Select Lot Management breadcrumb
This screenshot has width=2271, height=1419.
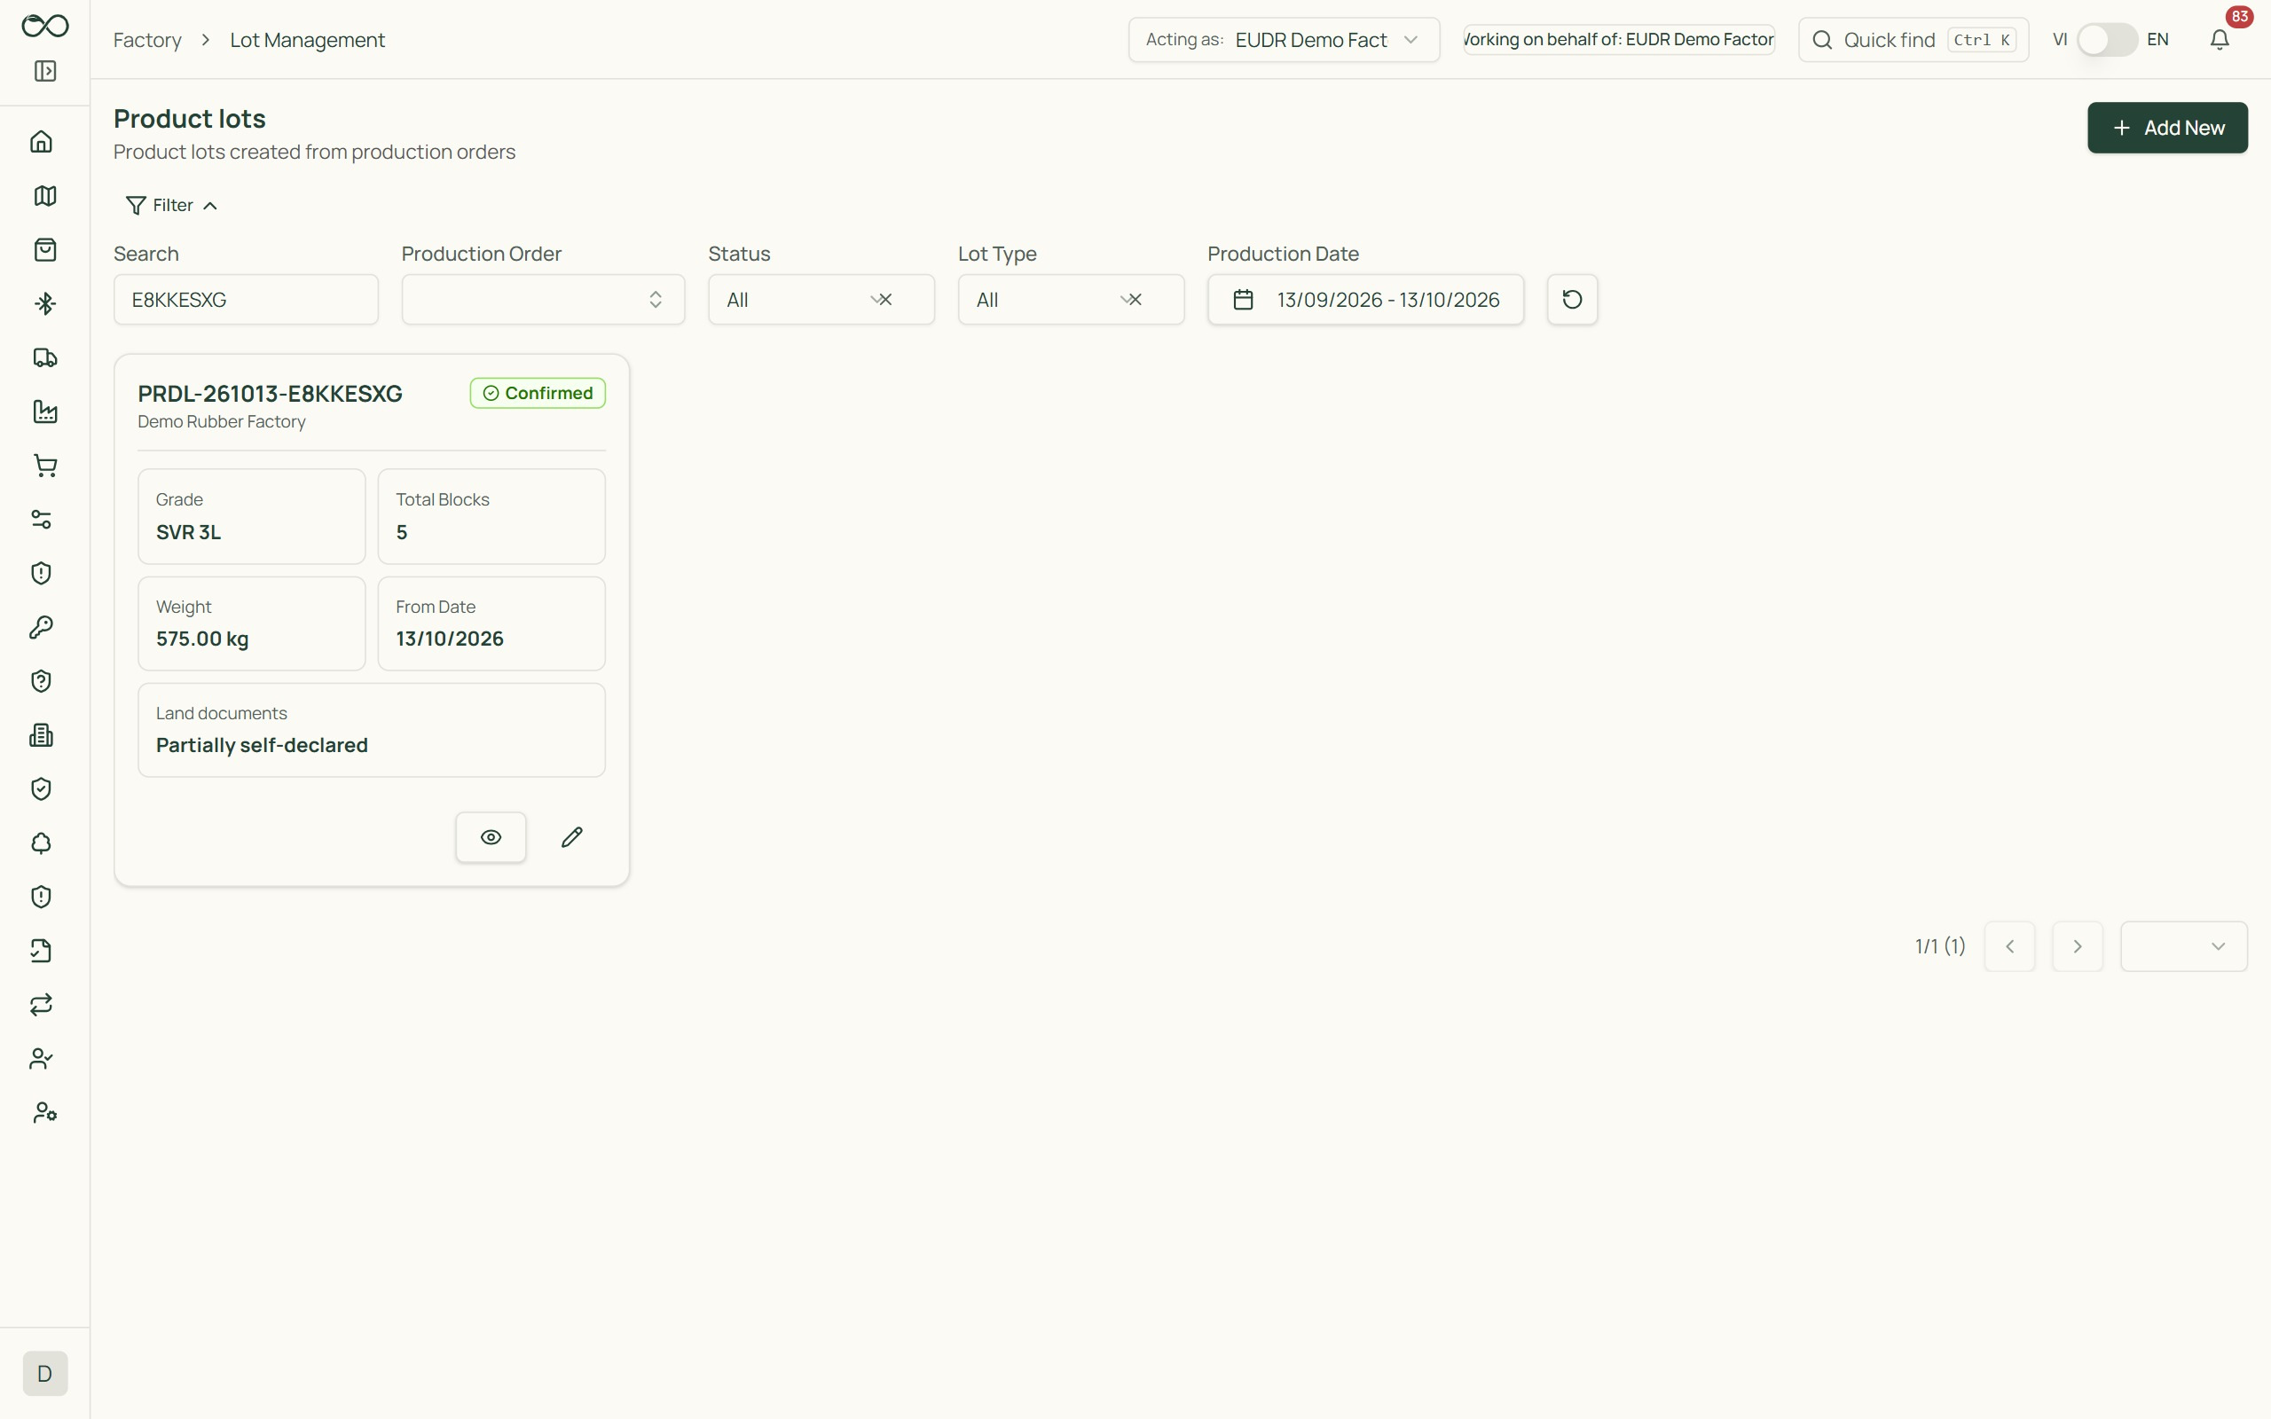(x=307, y=39)
